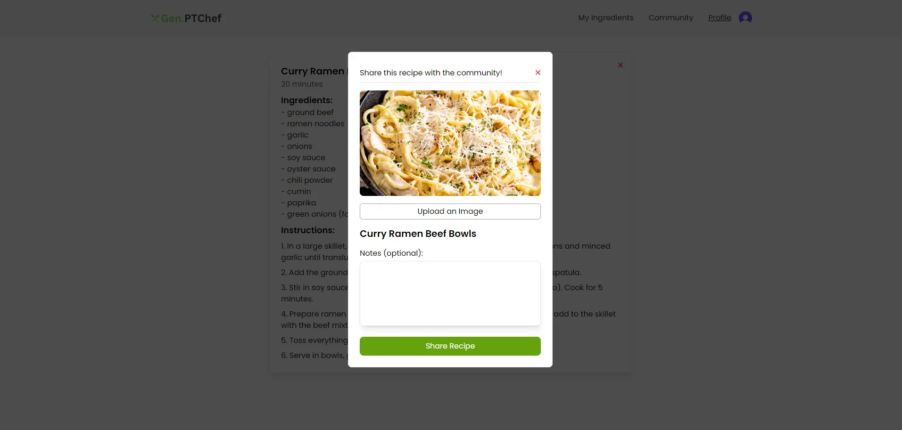Click the Instructions heading
This screenshot has width=902, height=430.
pos(307,230)
